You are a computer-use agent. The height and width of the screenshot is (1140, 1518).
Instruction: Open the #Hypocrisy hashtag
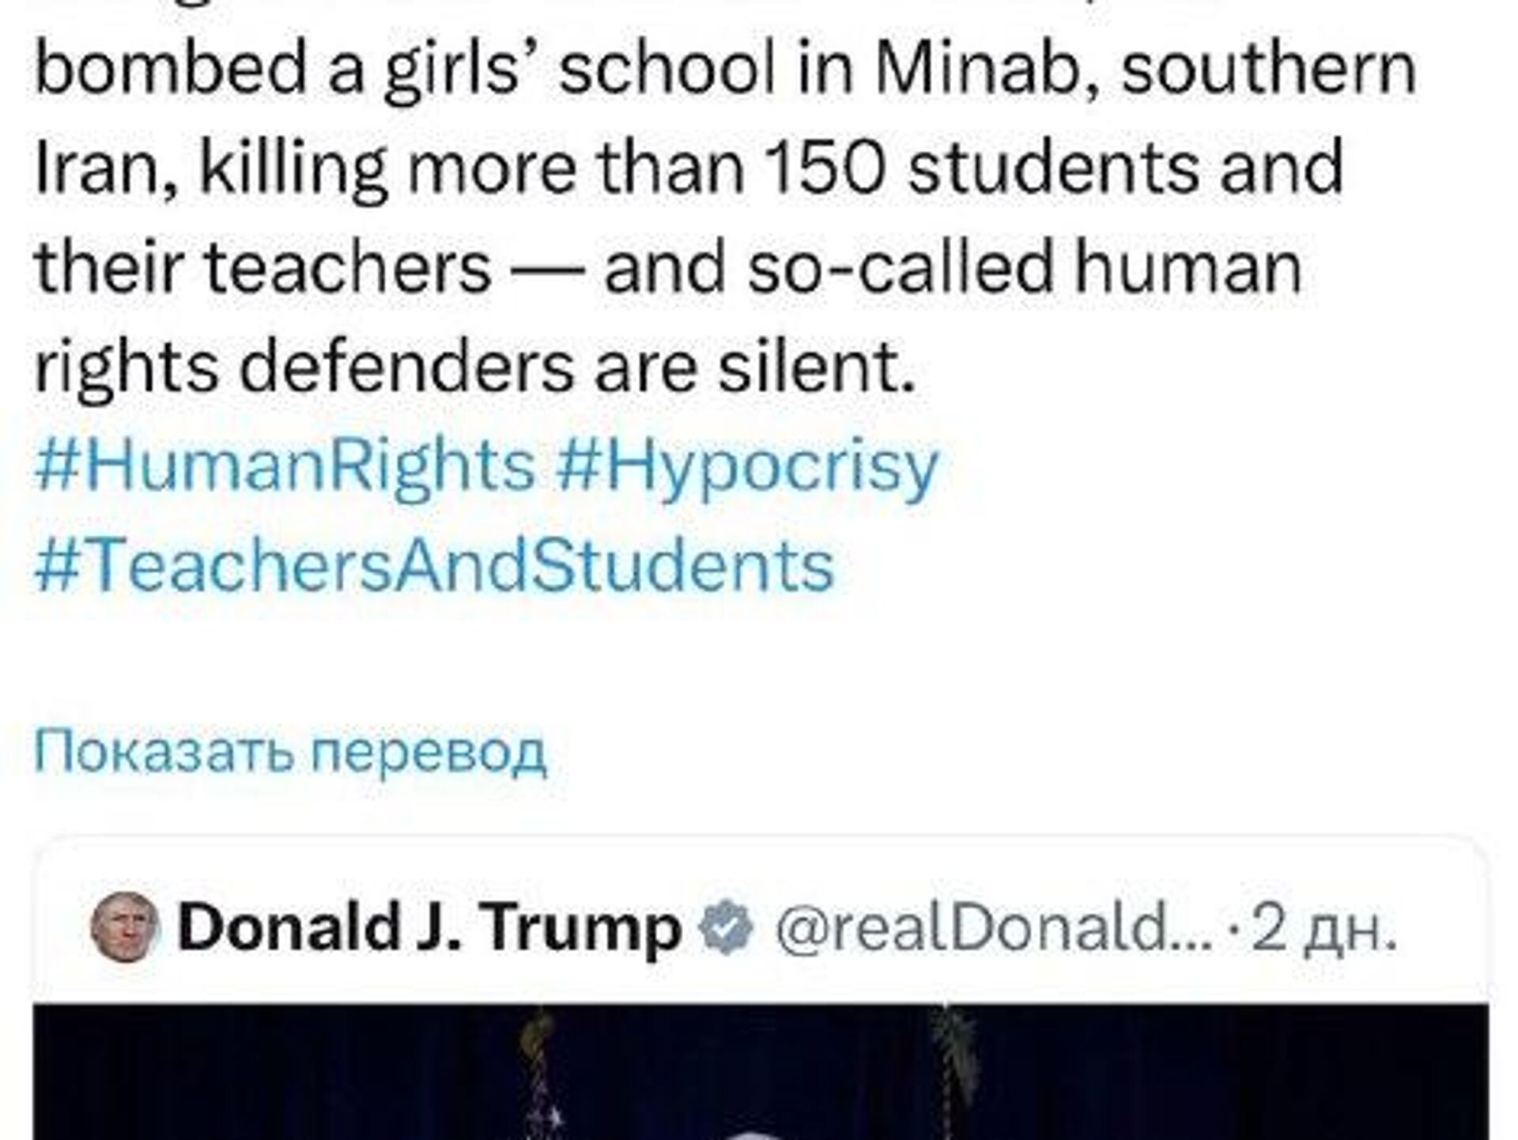[746, 466]
